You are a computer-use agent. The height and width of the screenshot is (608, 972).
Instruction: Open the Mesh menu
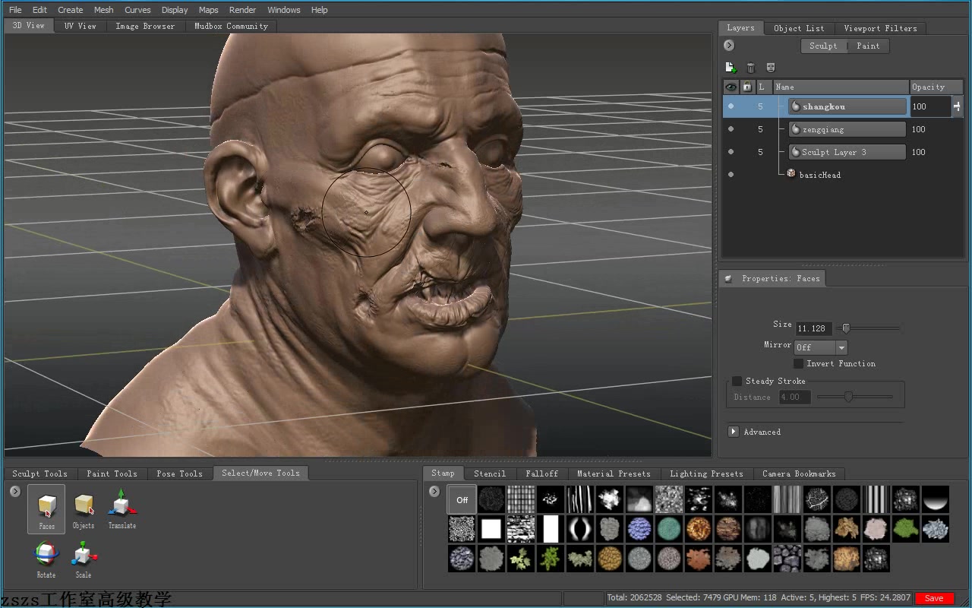pyautogui.click(x=103, y=10)
